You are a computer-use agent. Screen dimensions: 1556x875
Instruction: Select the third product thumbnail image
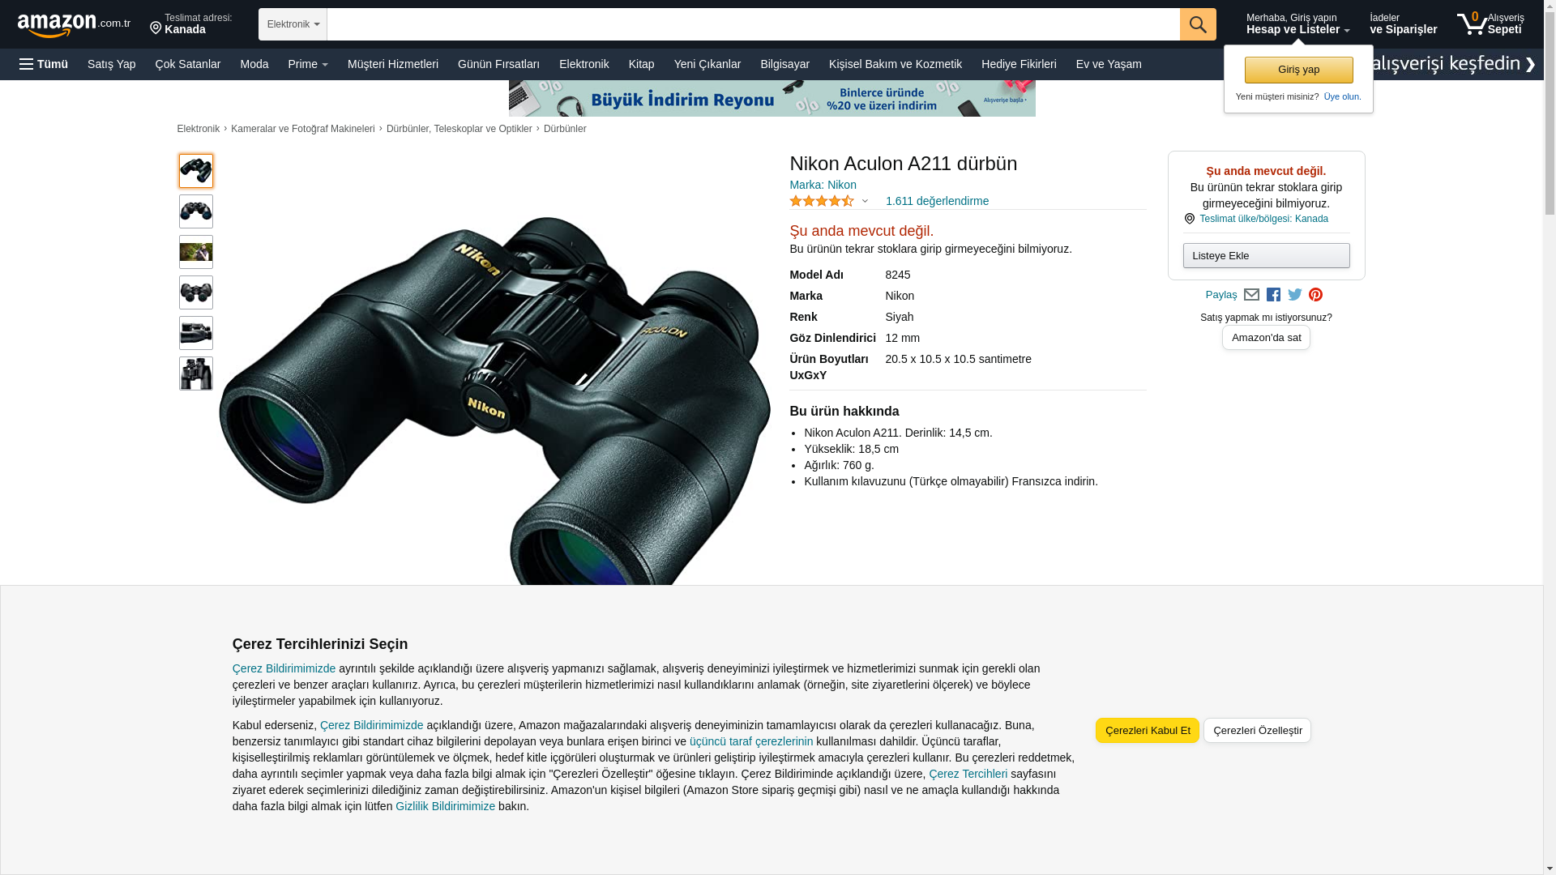point(196,252)
